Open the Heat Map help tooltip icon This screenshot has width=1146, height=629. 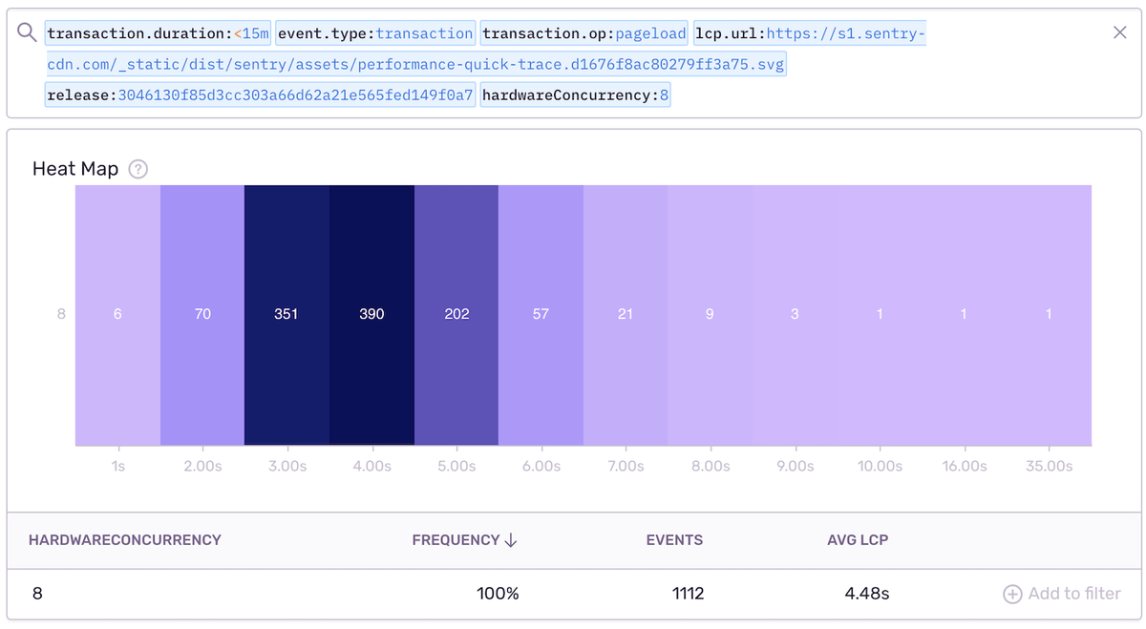tap(138, 169)
